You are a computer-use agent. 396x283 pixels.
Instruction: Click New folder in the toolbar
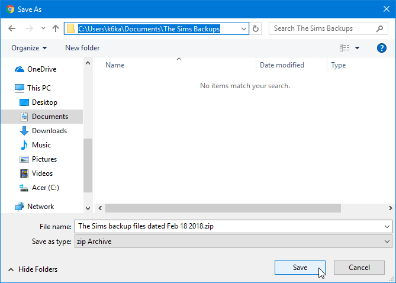[x=82, y=48]
